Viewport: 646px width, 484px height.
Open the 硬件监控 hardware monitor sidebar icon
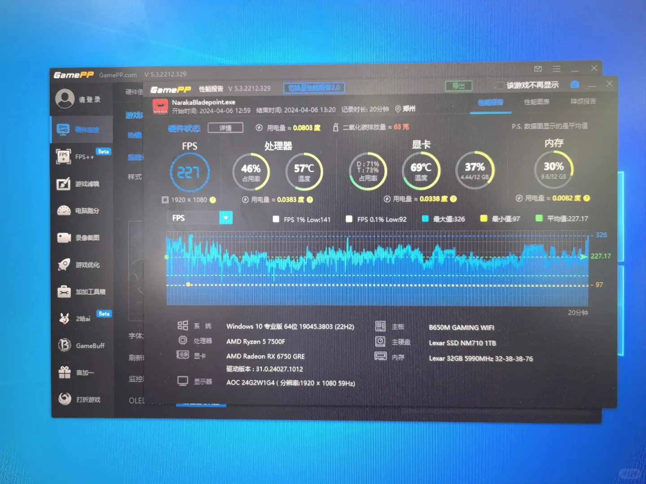63,130
